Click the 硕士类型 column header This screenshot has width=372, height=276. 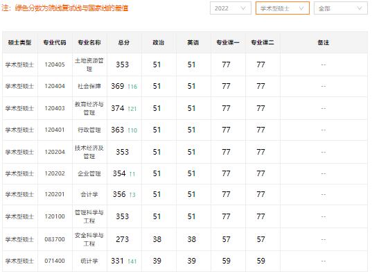pos(19,42)
